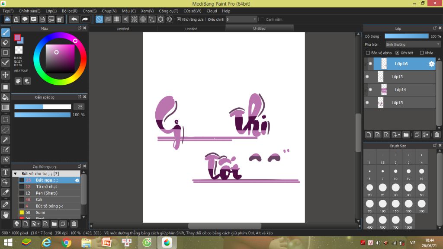Screen dimensions: 443x249
Task: Click the cloud save icon in toolbar
Action: pos(7,19)
